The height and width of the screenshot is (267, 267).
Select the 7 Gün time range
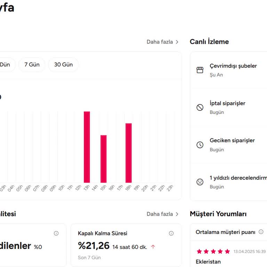pos(32,65)
